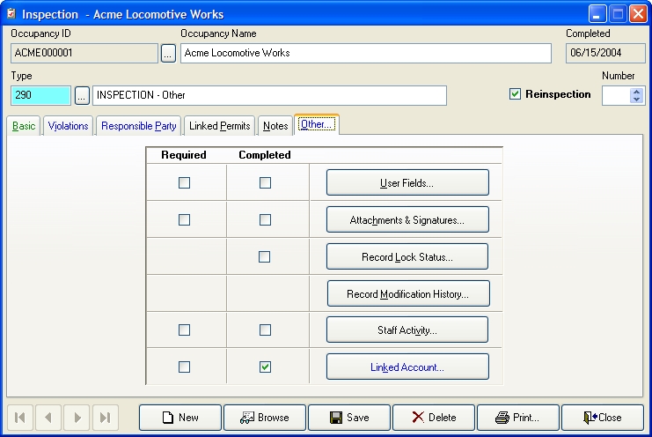Go to the first record
This screenshot has height=437, width=652.
pyautogui.click(x=20, y=418)
